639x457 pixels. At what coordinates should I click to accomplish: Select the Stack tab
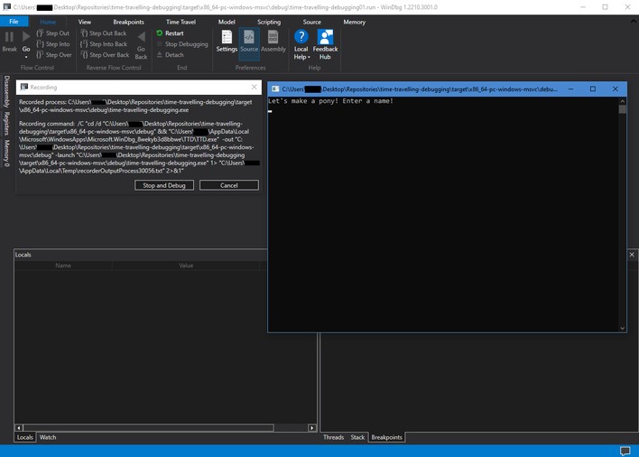[x=357, y=437]
